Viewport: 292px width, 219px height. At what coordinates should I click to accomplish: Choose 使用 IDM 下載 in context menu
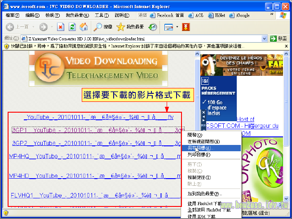pos(211,216)
